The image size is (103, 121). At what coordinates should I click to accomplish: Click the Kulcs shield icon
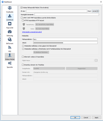click(24, 28)
